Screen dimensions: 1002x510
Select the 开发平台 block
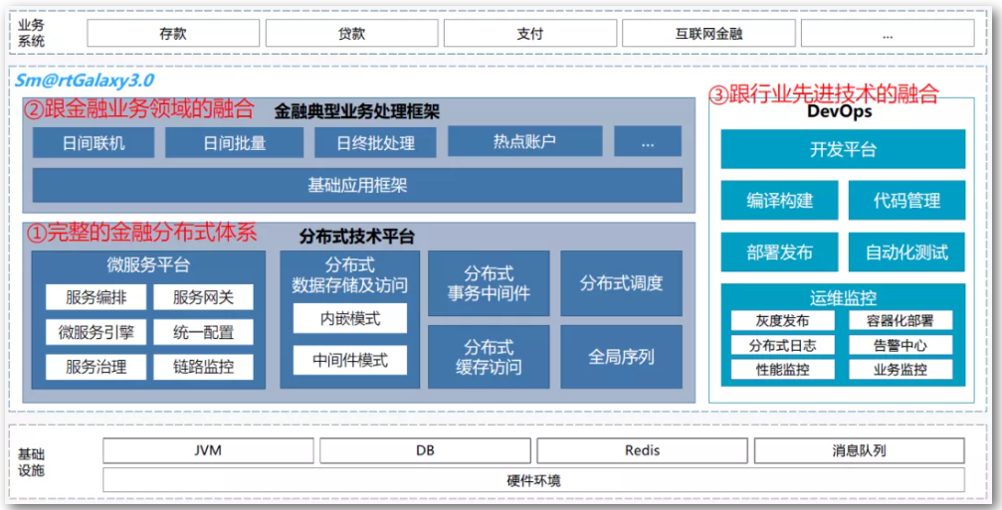pyautogui.click(x=843, y=149)
